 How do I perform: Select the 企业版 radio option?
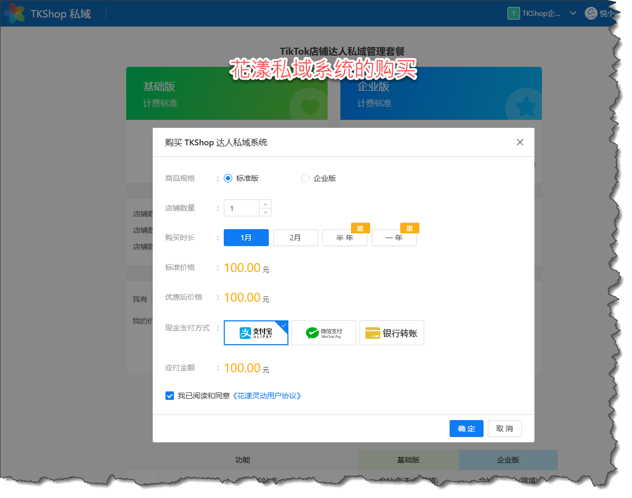point(305,178)
